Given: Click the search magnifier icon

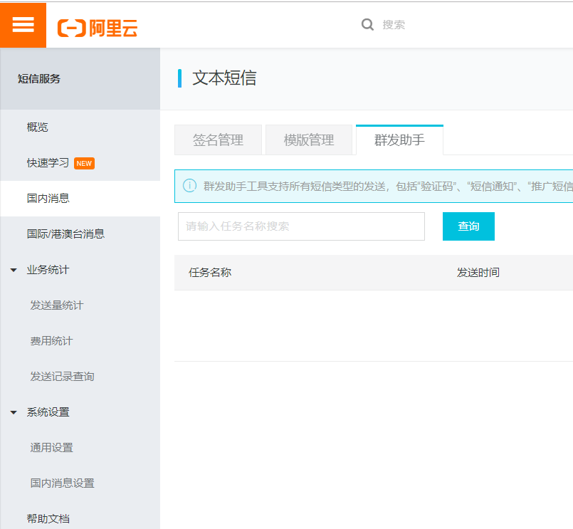Looking at the screenshot, I should point(367,24).
